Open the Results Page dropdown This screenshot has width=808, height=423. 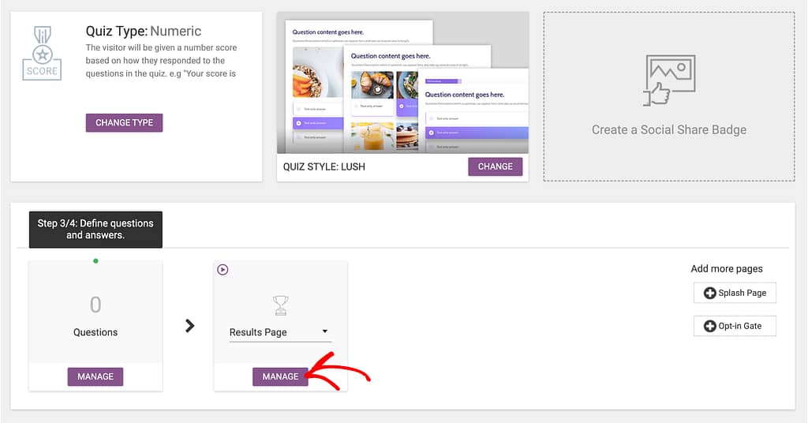[279, 332]
